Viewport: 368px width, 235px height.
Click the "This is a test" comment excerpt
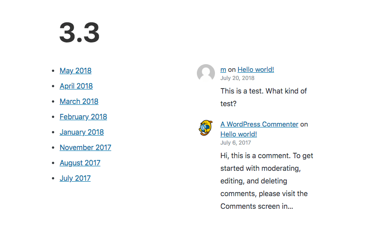pyautogui.click(x=264, y=97)
